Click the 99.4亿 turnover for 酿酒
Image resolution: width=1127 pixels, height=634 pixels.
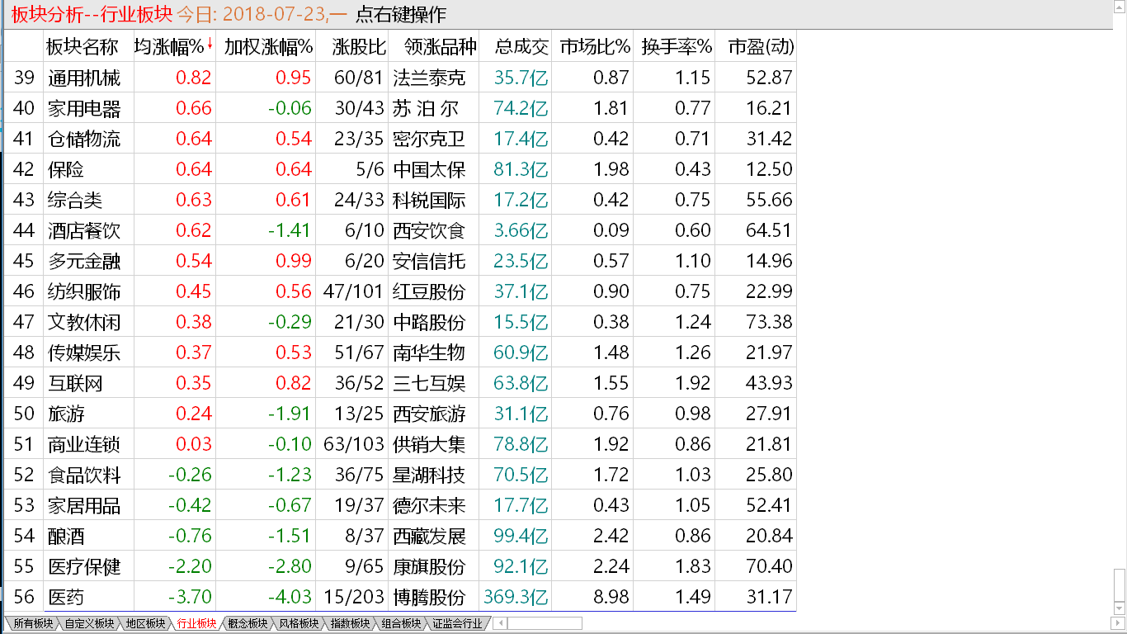(521, 536)
